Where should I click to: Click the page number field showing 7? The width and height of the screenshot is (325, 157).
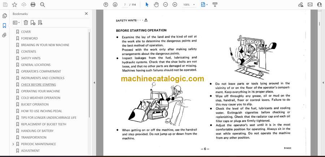pyautogui.click(x=125, y=5)
